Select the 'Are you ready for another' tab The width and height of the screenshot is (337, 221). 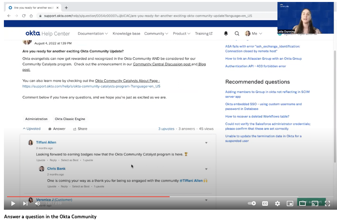click(33, 8)
